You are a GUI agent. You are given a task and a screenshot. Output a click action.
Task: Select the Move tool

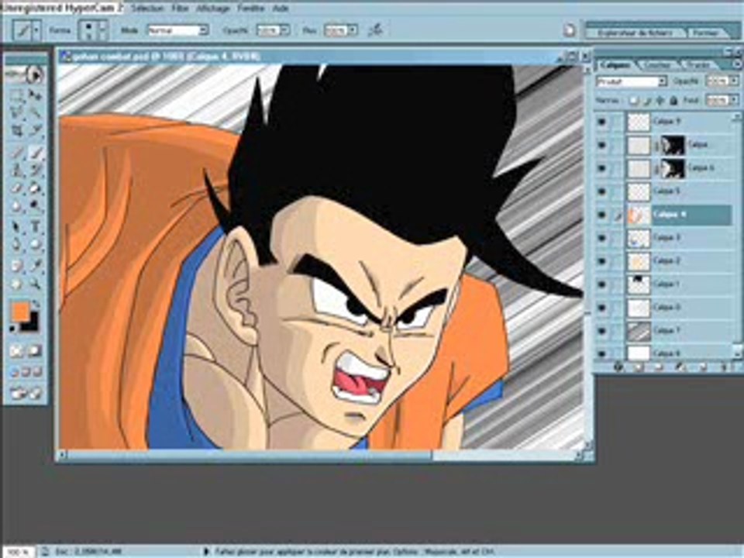tap(35, 95)
